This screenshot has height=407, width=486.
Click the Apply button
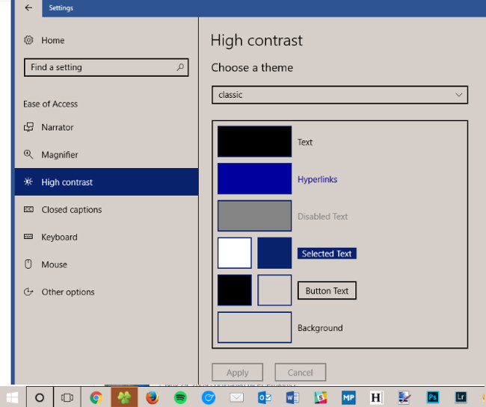click(x=237, y=373)
